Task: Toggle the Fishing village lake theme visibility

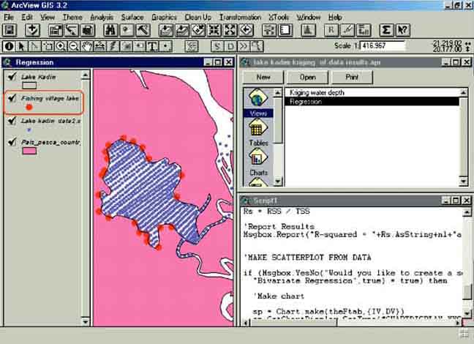Action: pyautogui.click(x=11, y=98)
